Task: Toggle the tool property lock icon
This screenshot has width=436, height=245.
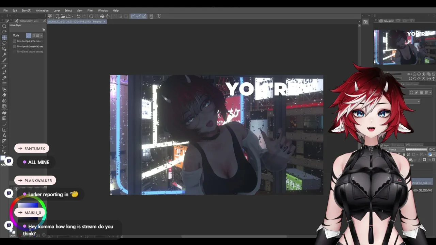Action: pos(44,30)
